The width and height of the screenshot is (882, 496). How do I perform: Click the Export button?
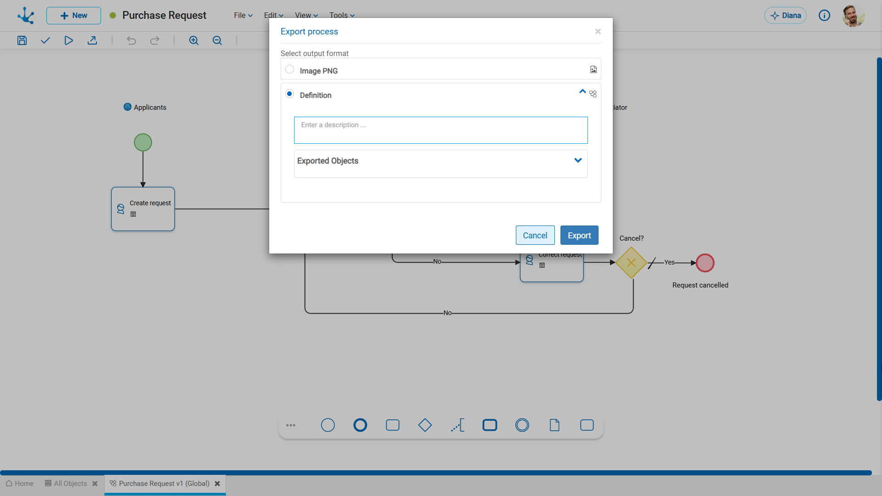click(x=579, y=235)
